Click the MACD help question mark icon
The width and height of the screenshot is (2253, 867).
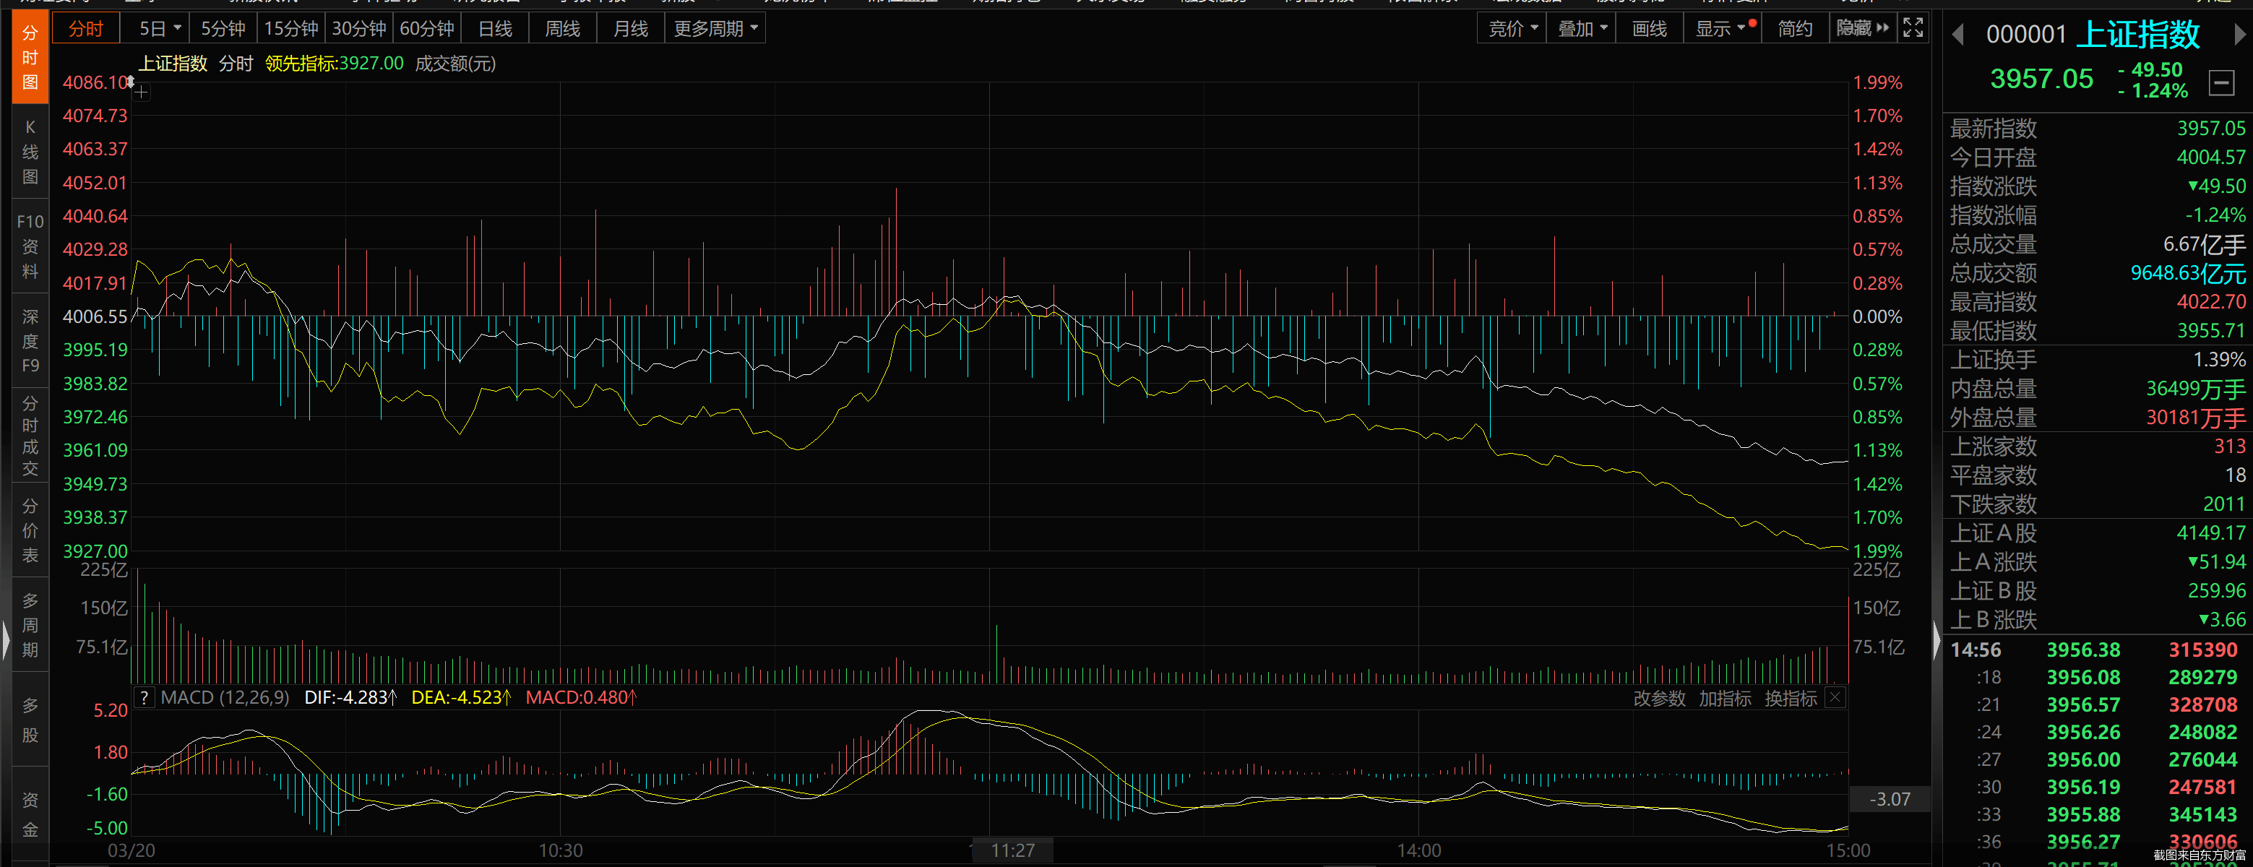tap(145, 697)
